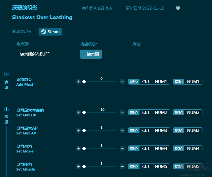The image size is (212, 177).
Task: Click the 数据 data sidebar icon
Action: tap(6, 109)
